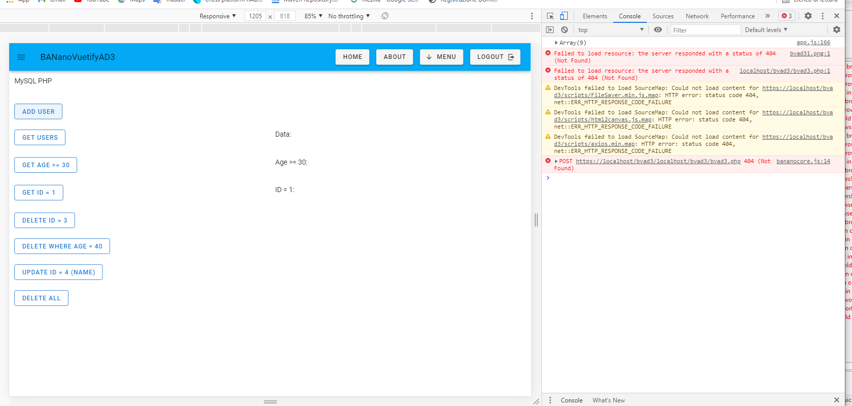
Task: Select the inspect element tool
Action: 550,16
